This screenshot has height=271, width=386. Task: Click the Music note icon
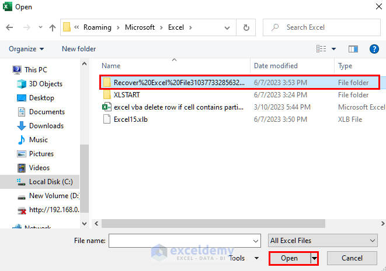pos(22,140)
